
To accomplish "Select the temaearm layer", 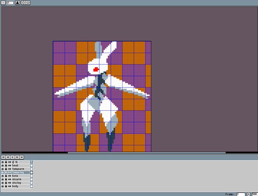I will point(20,169).
